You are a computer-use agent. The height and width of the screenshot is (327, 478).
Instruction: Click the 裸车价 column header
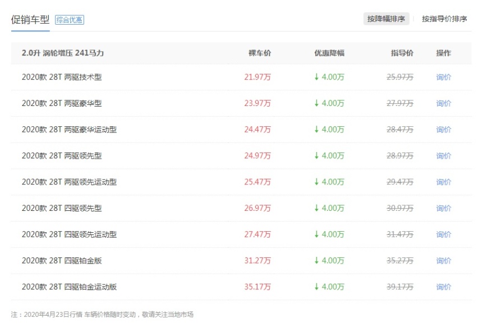pyautogui.click(x=260, y=53)
